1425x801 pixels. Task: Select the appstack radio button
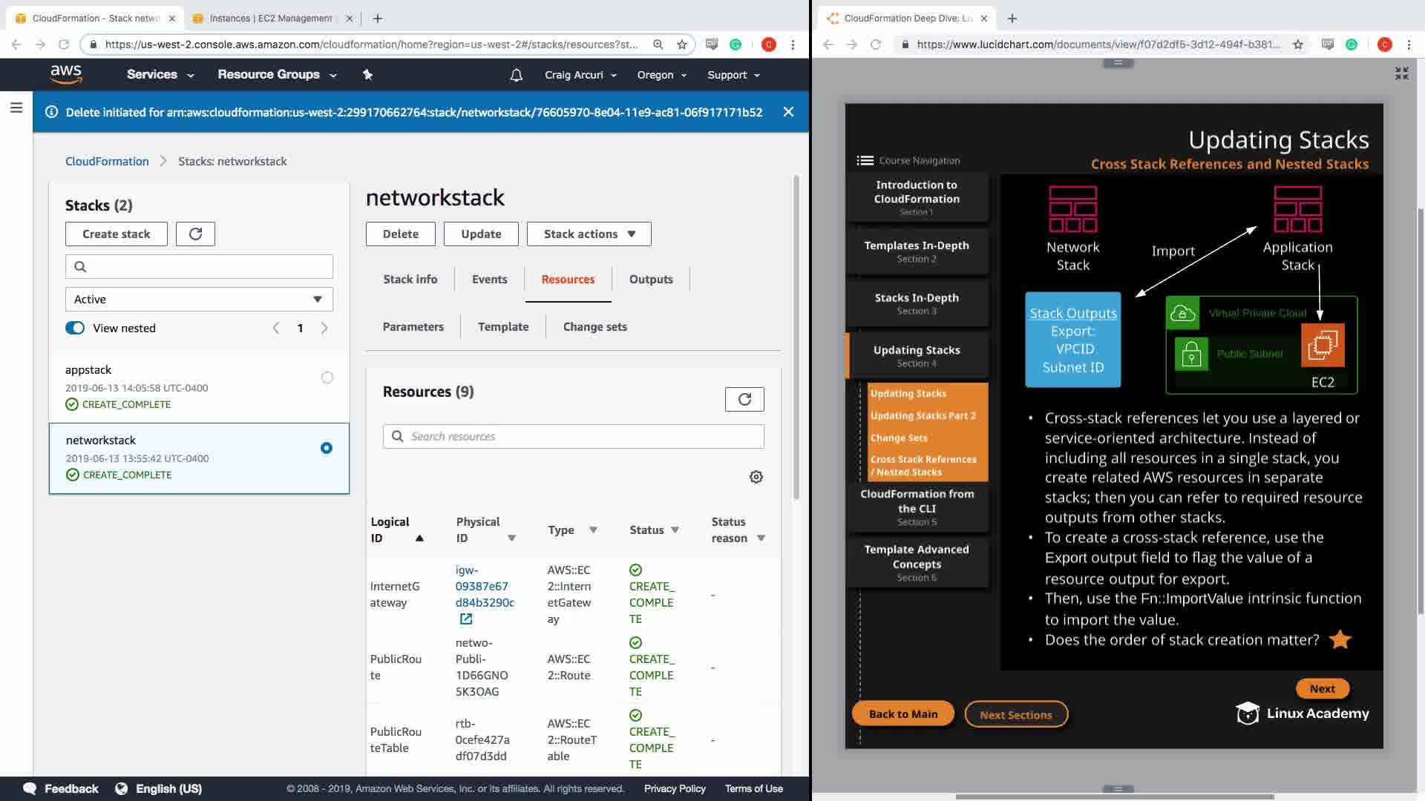coord(327,378)
